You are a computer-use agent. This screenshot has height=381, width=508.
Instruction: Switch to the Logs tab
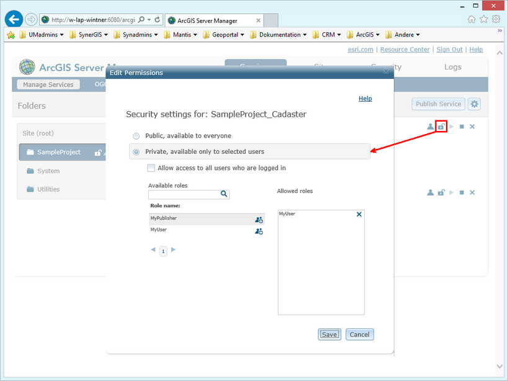pos(452,66)
